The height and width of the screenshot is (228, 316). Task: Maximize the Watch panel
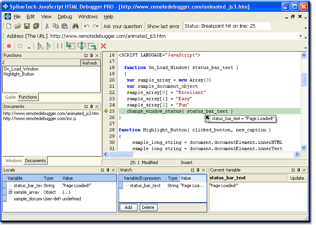pyautogui.click(x=192, y=170)
